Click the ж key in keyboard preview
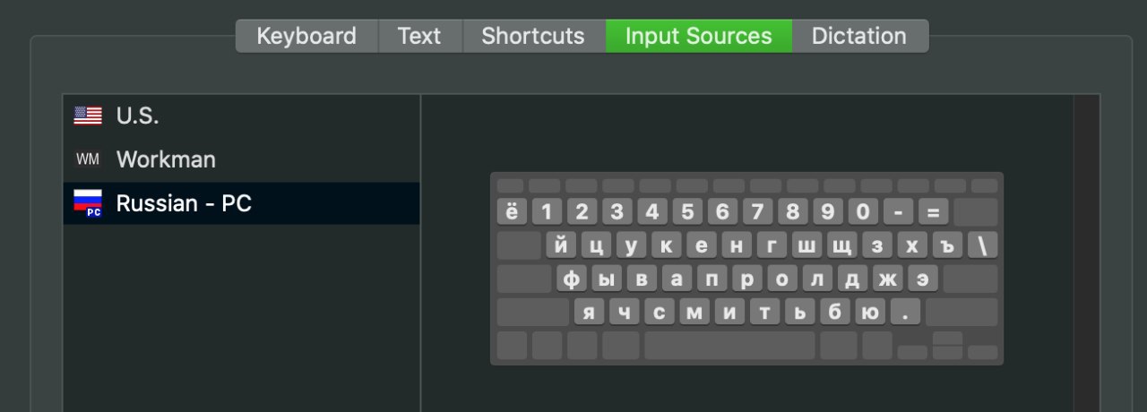The width and height of the screenshot is (1147, 412). click(x=887, y=279)
